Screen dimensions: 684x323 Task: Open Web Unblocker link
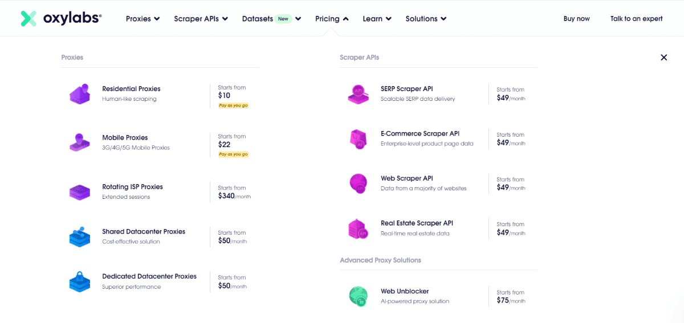405,291
